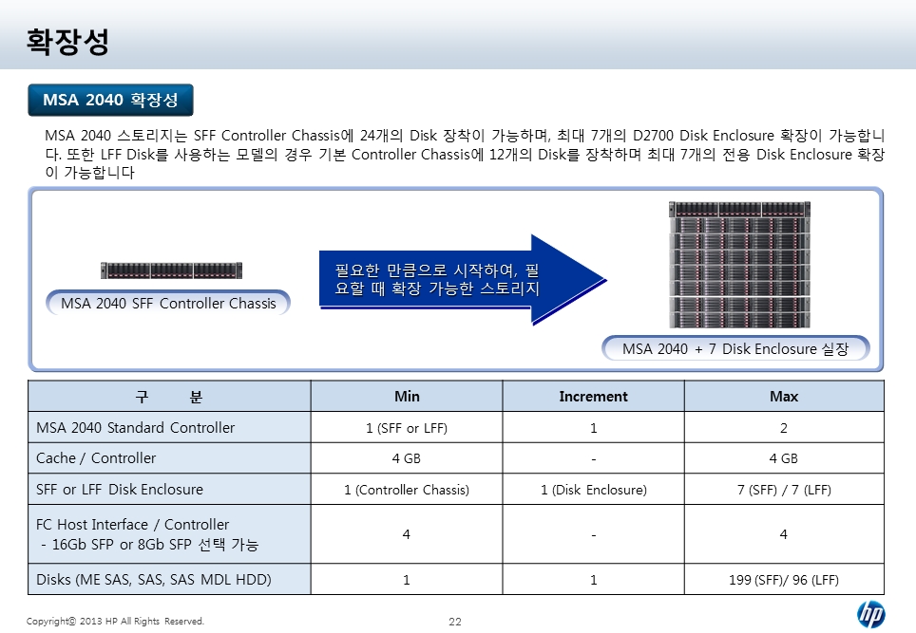Image resolution: width=916 pixels, height=633 pixels.
Task: Select the Max '4 GB' cell for Cache
Action: [x=784, y=458]
